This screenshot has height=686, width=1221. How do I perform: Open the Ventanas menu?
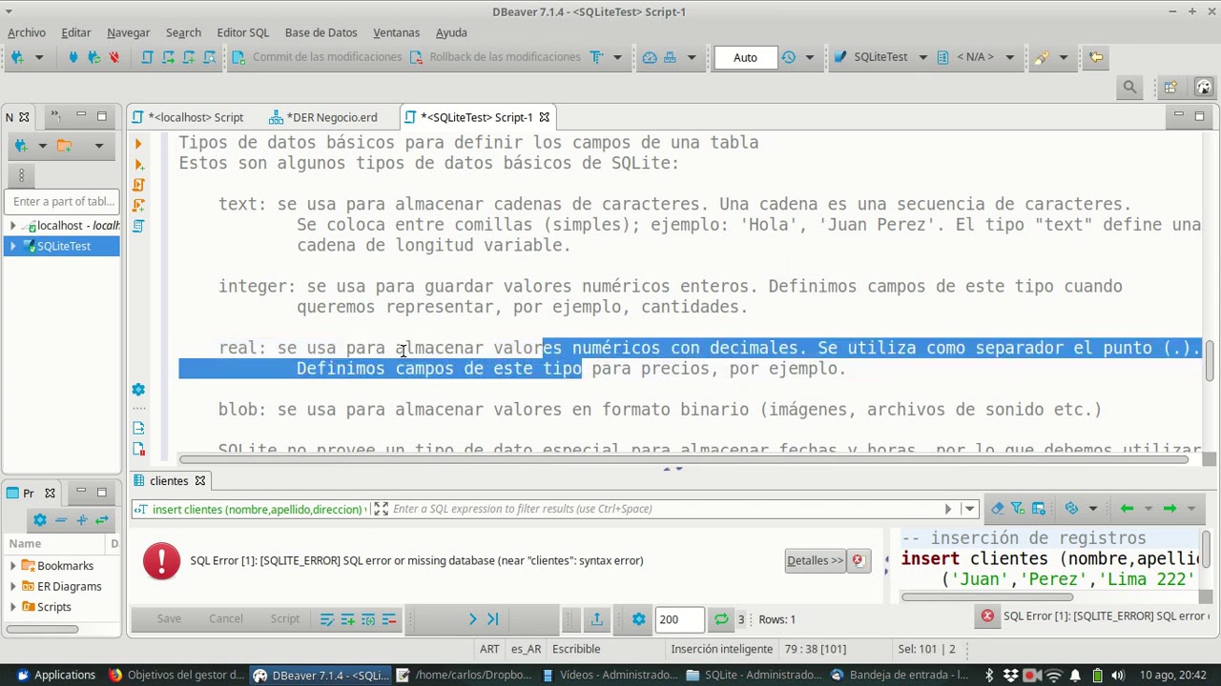(396, 32)
